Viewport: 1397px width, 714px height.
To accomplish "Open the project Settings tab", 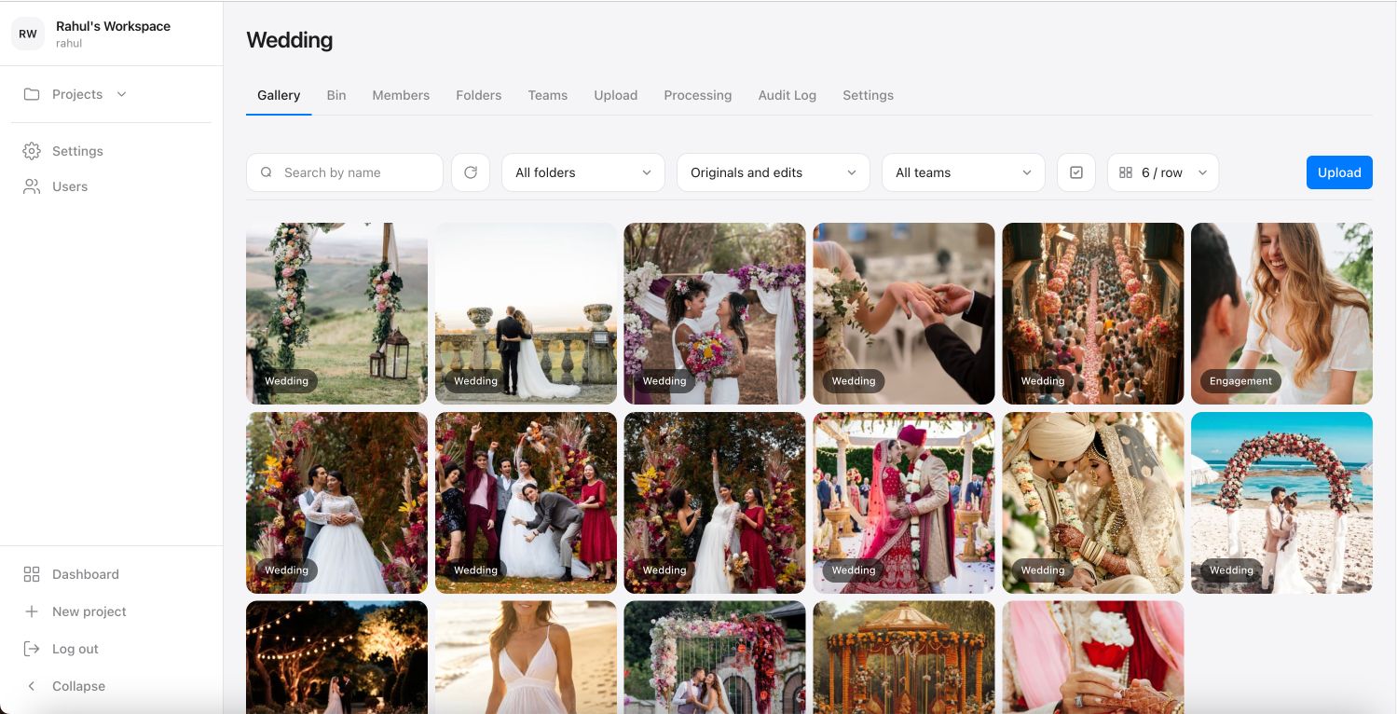I will [868, 95].
